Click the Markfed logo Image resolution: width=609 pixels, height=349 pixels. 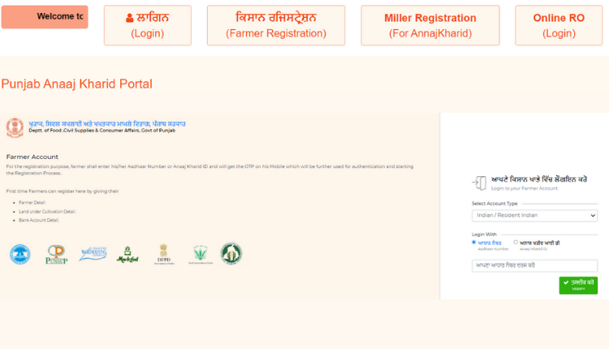point(127,255)
